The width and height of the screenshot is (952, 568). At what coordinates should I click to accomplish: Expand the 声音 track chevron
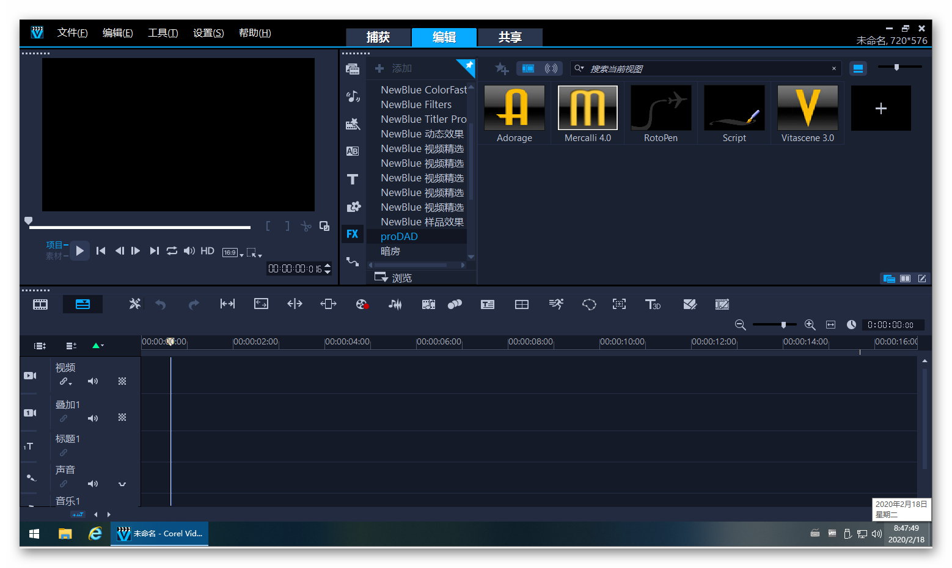(x=122, y=484)
